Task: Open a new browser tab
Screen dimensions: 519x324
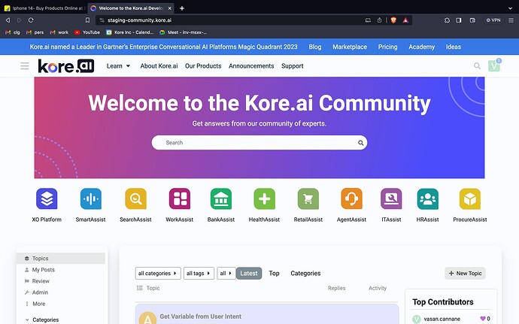Action: 182,8
